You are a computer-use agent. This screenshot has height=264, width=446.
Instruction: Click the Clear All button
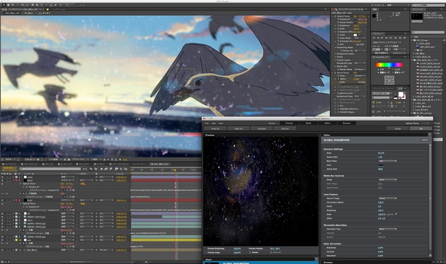point(285,128)
